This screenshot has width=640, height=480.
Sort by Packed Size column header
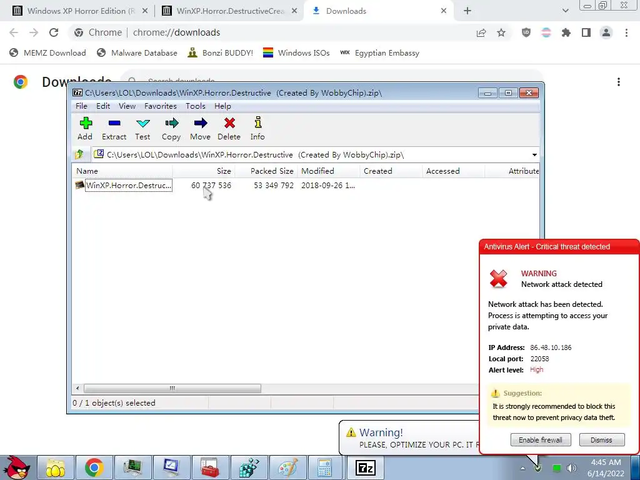pos(266,171)
